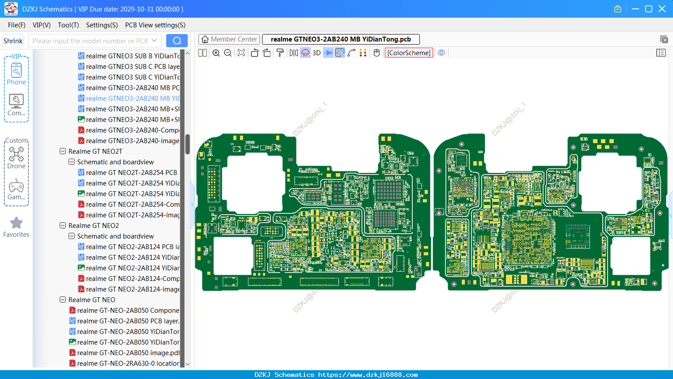Screen dimensions: 673x379
Task: Close all tabs using the top-right icon
Action: 664,39
